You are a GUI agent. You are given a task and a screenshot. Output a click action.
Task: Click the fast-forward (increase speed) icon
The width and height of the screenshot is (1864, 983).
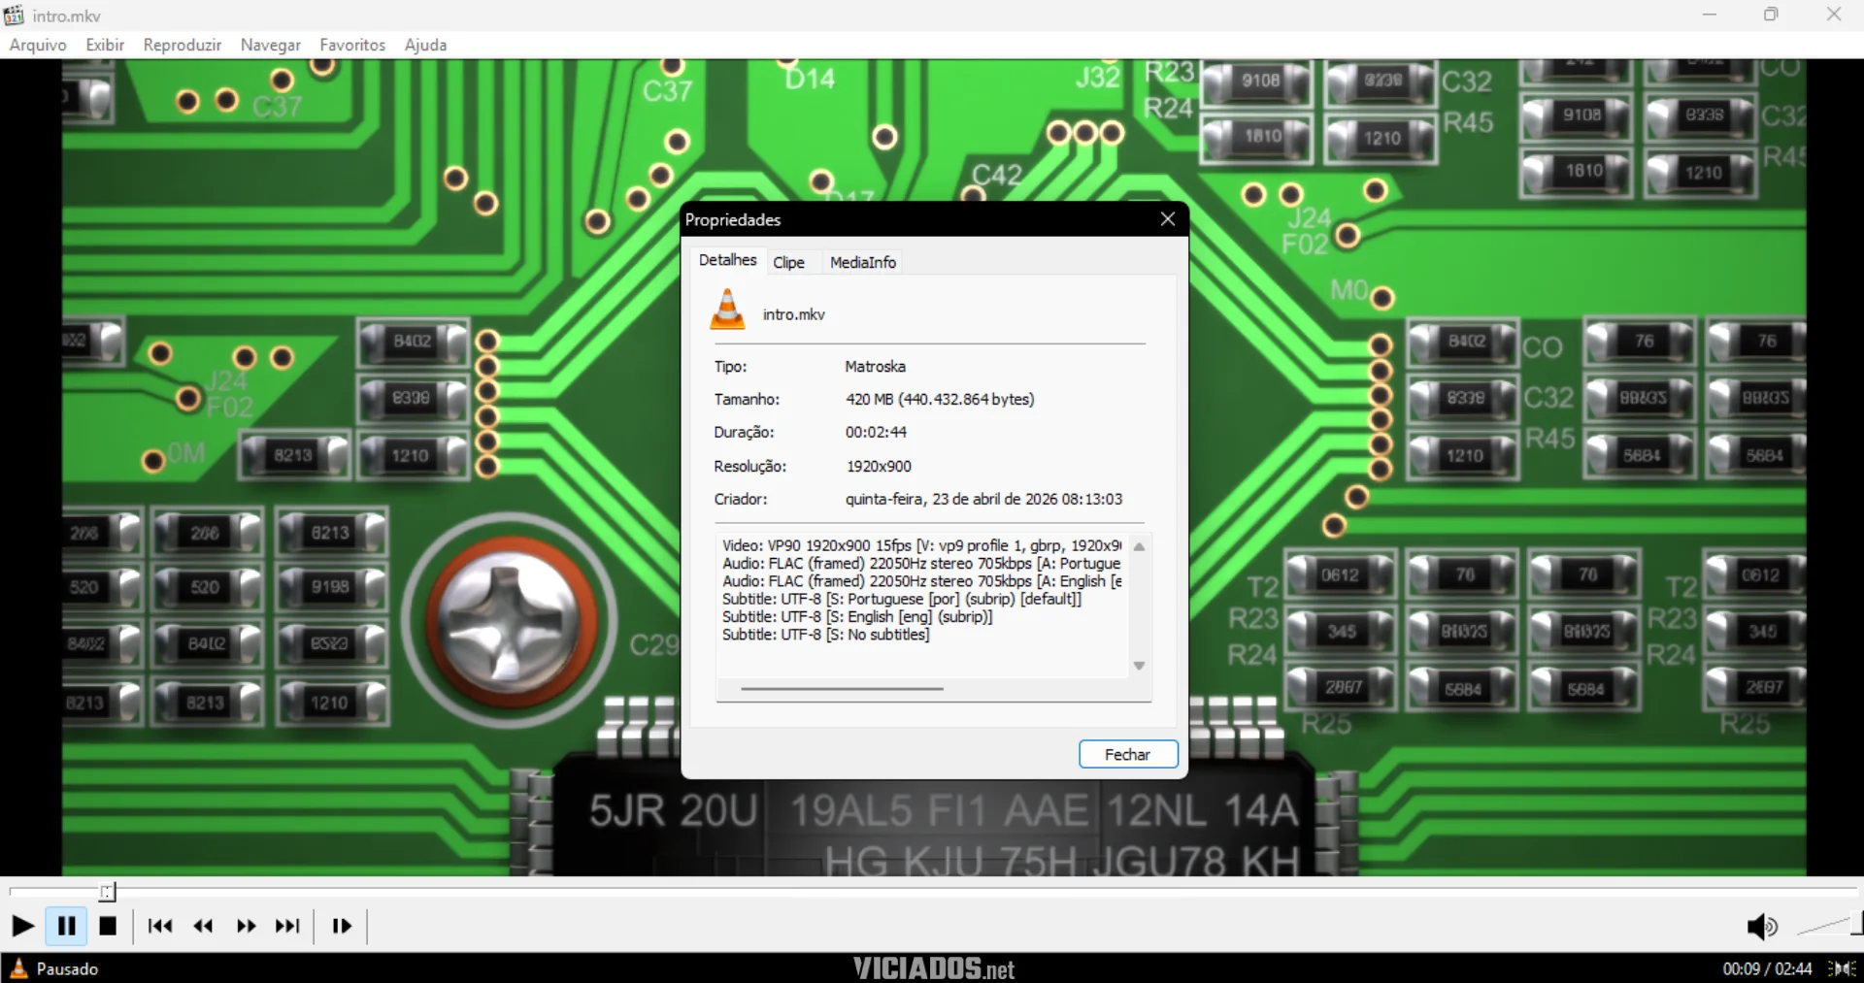[246, 926]
